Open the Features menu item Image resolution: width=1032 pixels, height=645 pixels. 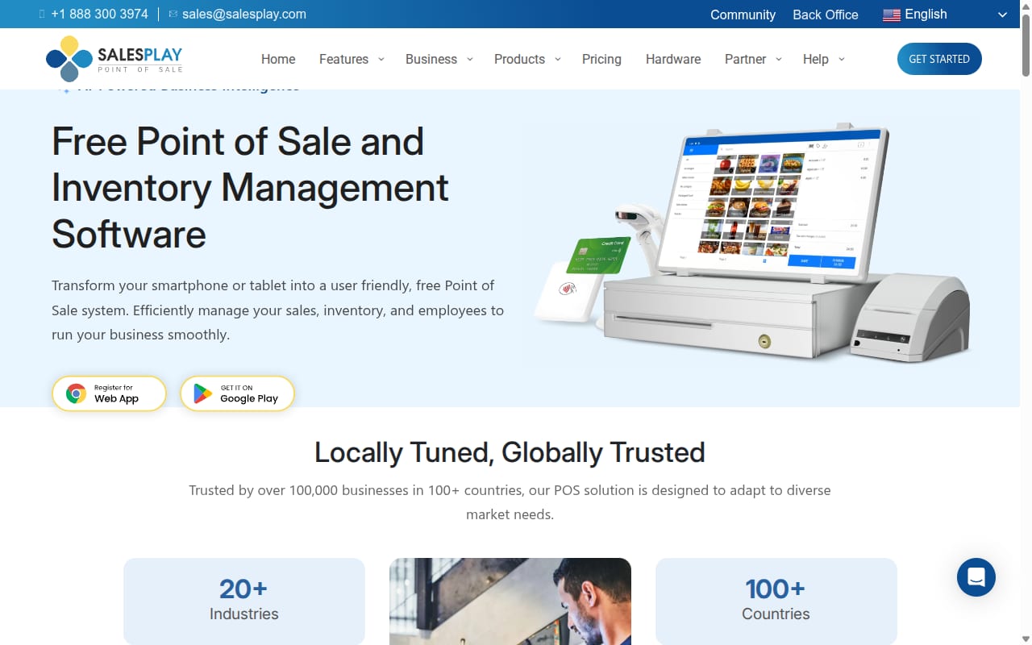coord(343,59)
